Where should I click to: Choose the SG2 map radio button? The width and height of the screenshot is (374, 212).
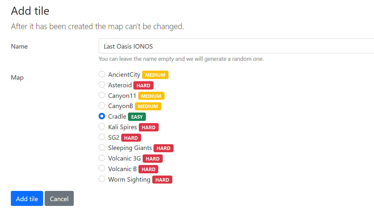102,137
